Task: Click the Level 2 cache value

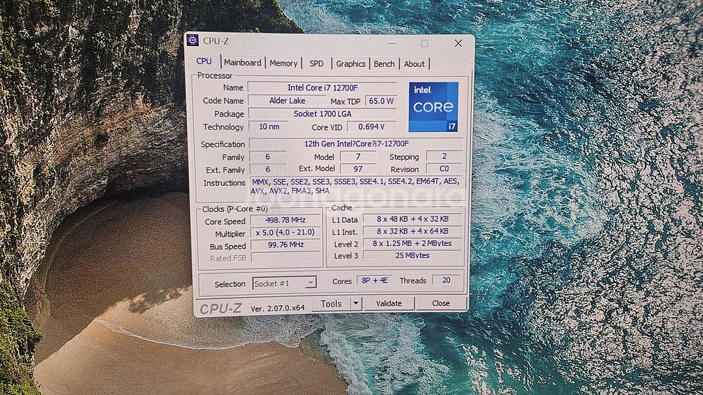Action: point(413,244)
